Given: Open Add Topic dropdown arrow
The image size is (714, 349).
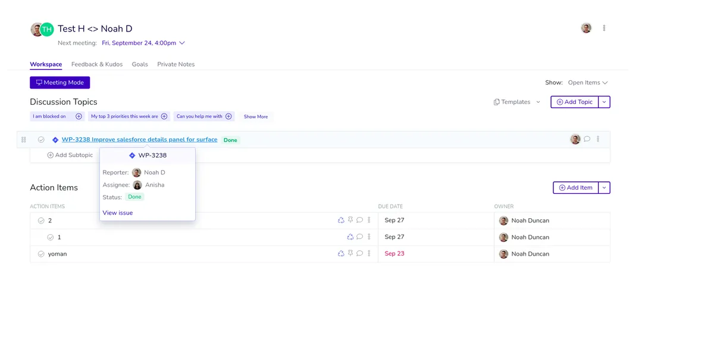Looking at the screenshot, I should point(604,102).
